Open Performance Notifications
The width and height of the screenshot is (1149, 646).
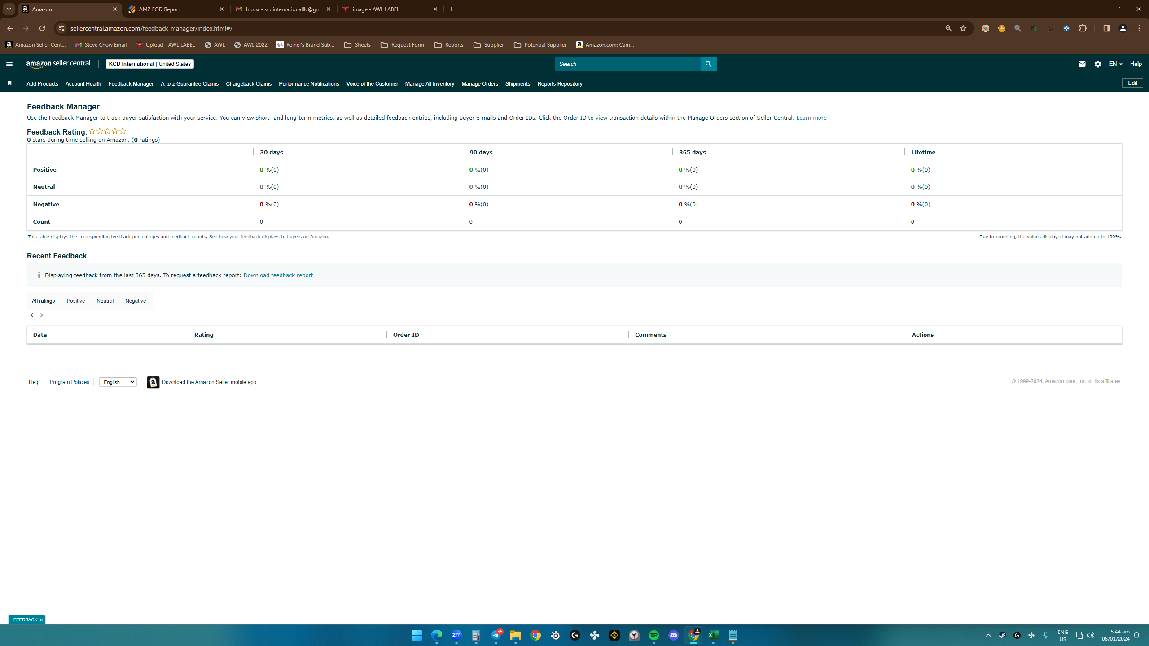click(x=309, y=84)
